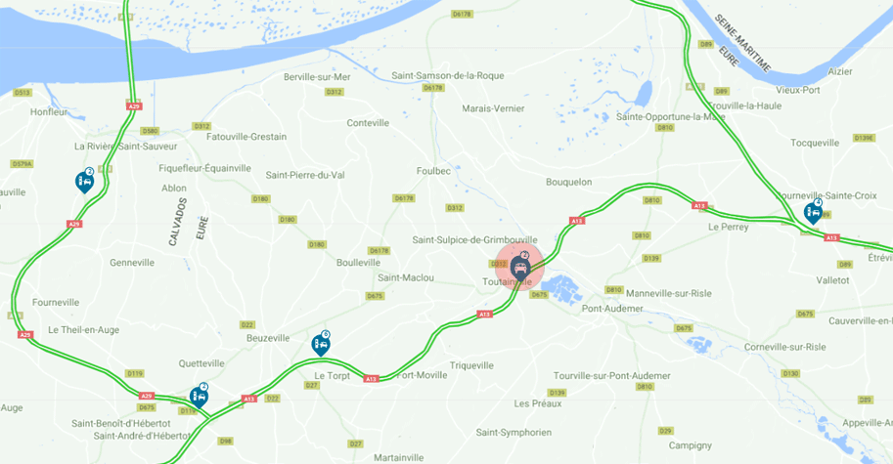
Task: Select the Beuzeville place name
Action: point(268,338)
